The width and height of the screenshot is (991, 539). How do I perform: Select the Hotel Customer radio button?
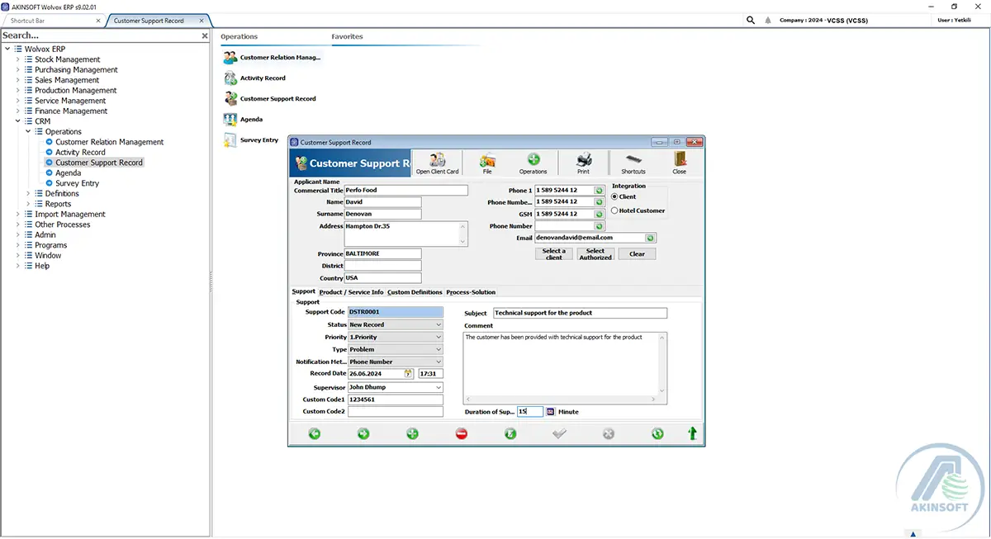[614, 210]
